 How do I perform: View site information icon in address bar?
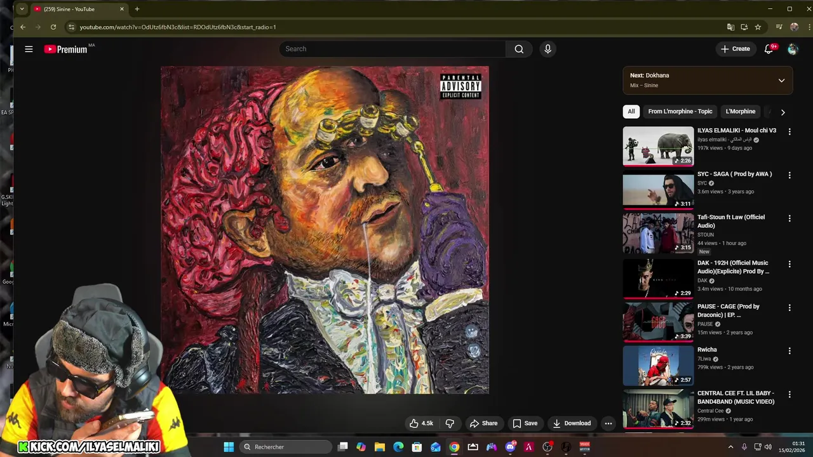[x=71, y=27]
